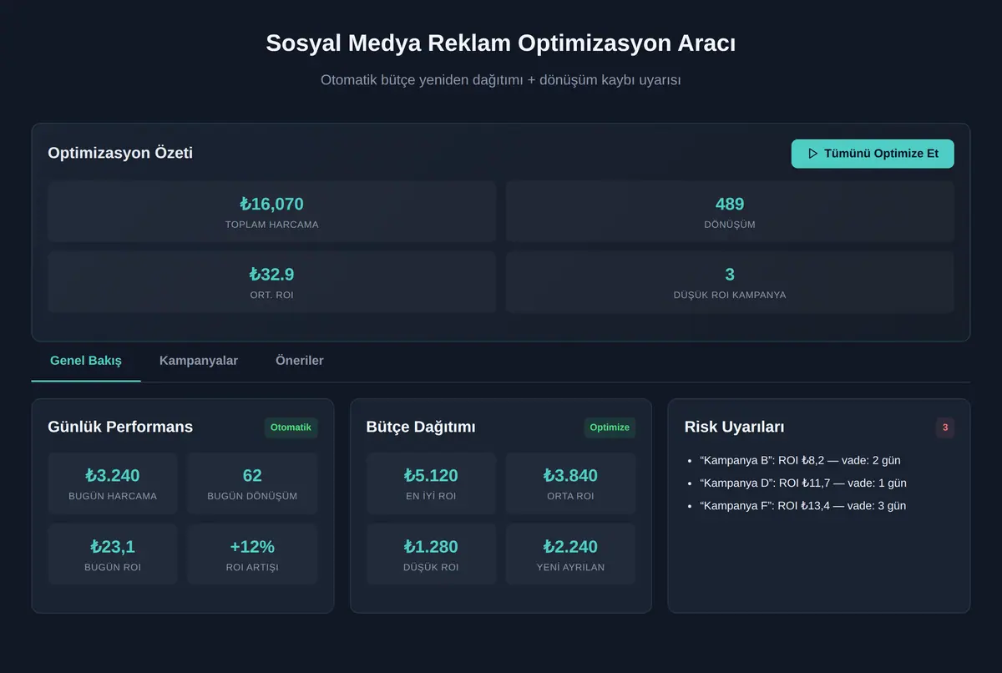Click the ₺3.840 Orta ROI tile
Viewport: 1002px width, 673px height.
[x=570, y=483]
